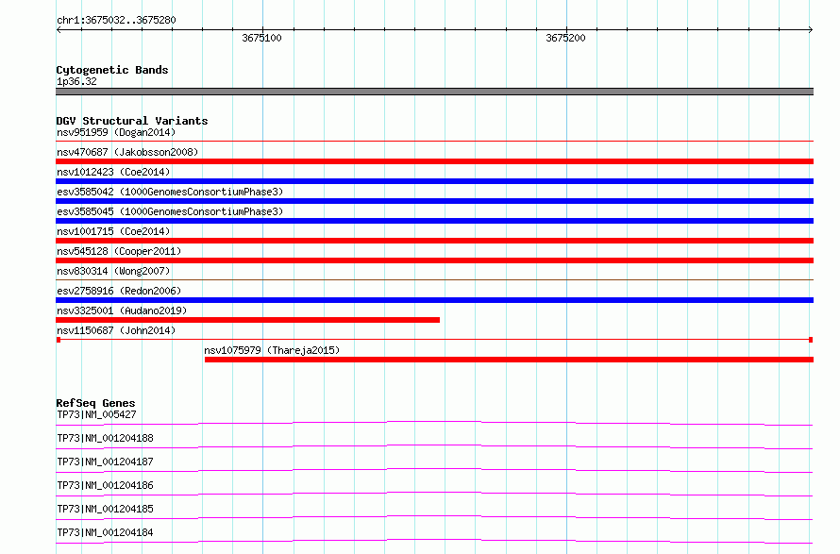Click the blue bar for nsv1012423
The width and height of the screenshot is (840, 554).
pyautogui.click(x=434, y=181)
